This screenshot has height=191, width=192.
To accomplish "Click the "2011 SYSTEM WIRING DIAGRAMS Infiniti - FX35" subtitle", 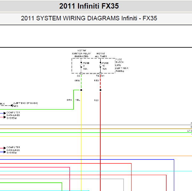I will click(89, 18).
